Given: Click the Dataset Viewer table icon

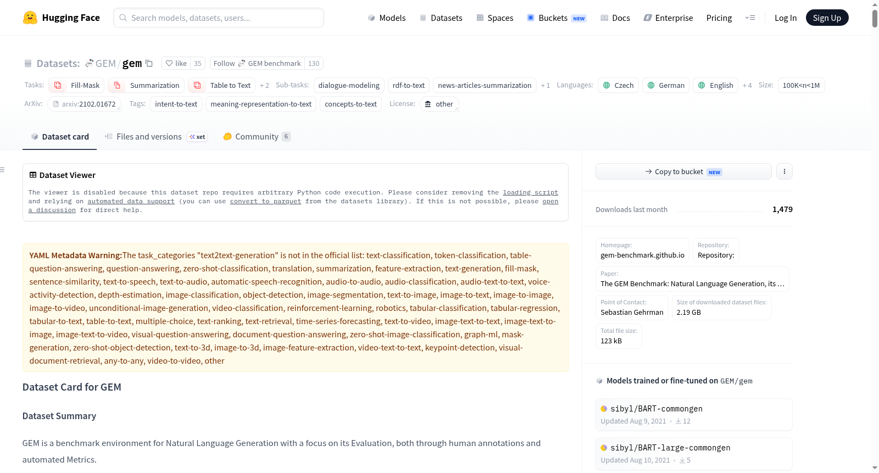Looking at the screenshot, I should (33, 175).
